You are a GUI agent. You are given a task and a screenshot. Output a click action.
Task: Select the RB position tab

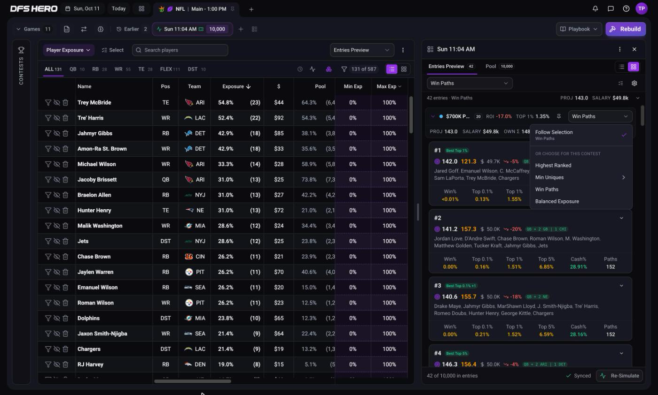99,69
